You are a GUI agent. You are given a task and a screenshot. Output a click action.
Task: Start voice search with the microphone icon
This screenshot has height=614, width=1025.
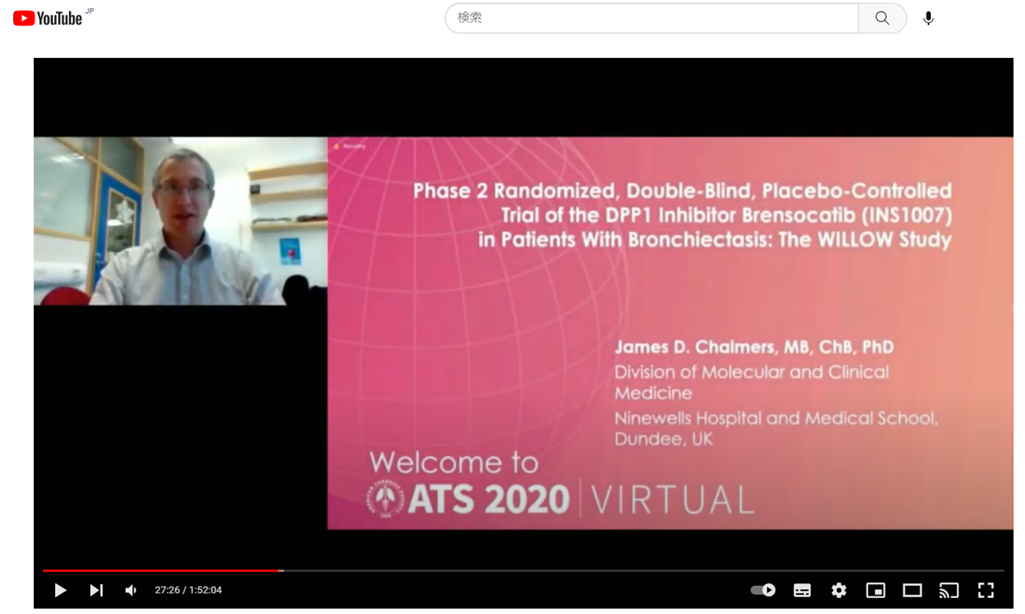(x=929, y=18)
